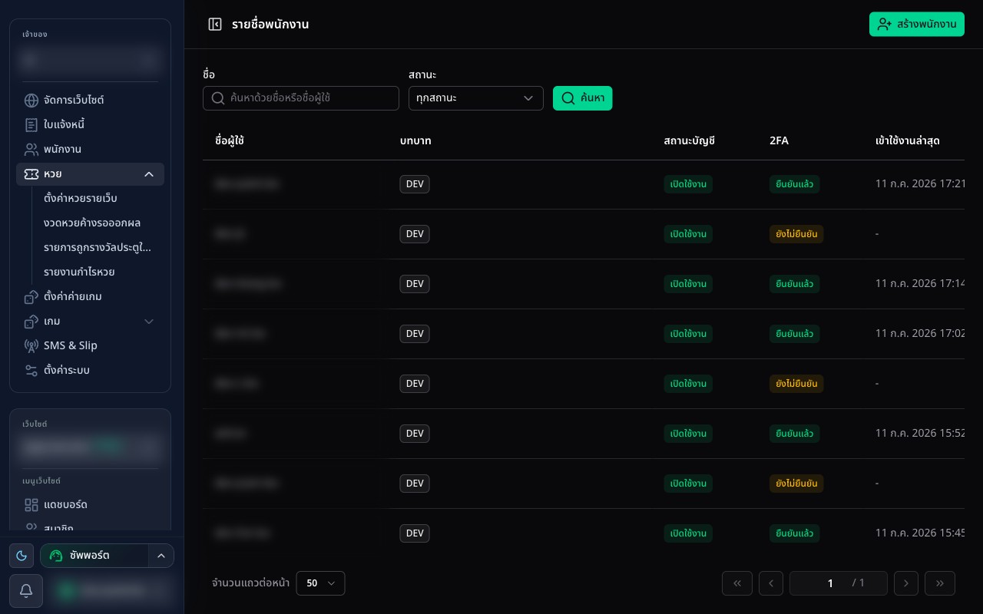Click the ticket icon beside หวย
This screenshot has height=614, width=983.
tap(31, 174)
